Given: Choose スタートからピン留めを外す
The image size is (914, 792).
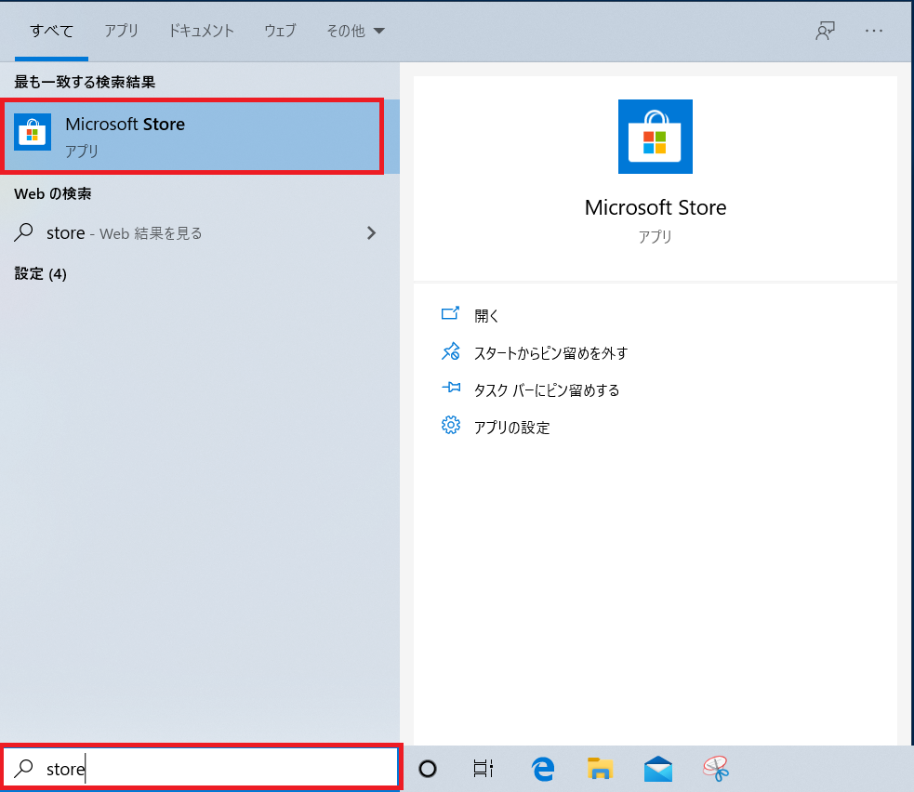Looking at the screenshot, I should (550, 352).
